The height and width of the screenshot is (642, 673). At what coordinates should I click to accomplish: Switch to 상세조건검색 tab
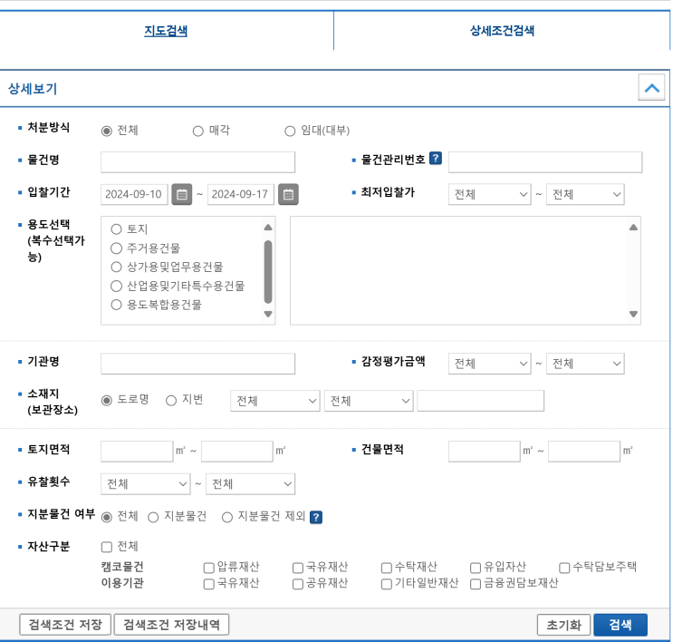[x=502, y=31]
